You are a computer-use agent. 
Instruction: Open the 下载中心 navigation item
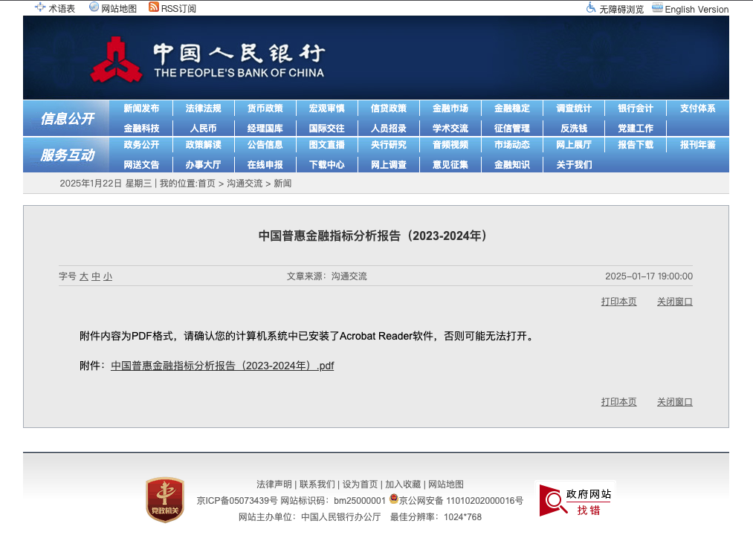coord(327,165)
